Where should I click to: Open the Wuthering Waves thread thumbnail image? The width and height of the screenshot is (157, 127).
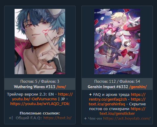[40, 42]
